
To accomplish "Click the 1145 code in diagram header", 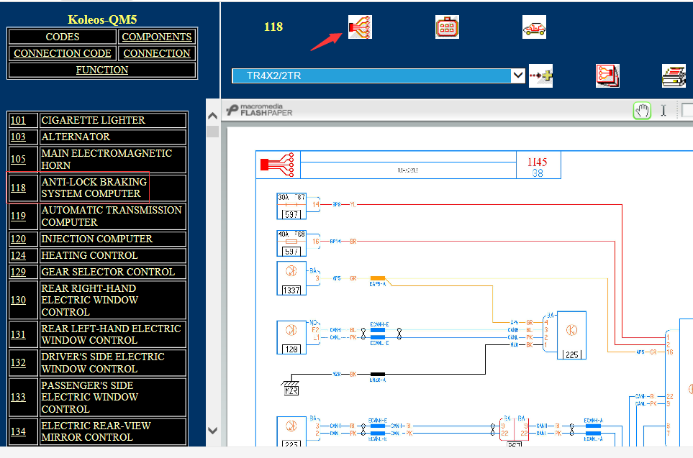I will tap(538, 162).
